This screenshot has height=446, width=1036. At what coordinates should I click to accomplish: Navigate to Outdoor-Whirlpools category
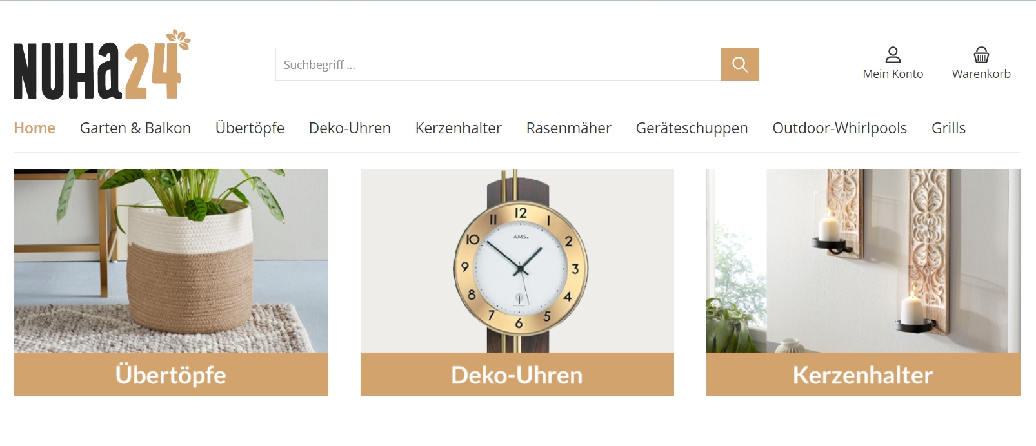click(x=839, y=128)
